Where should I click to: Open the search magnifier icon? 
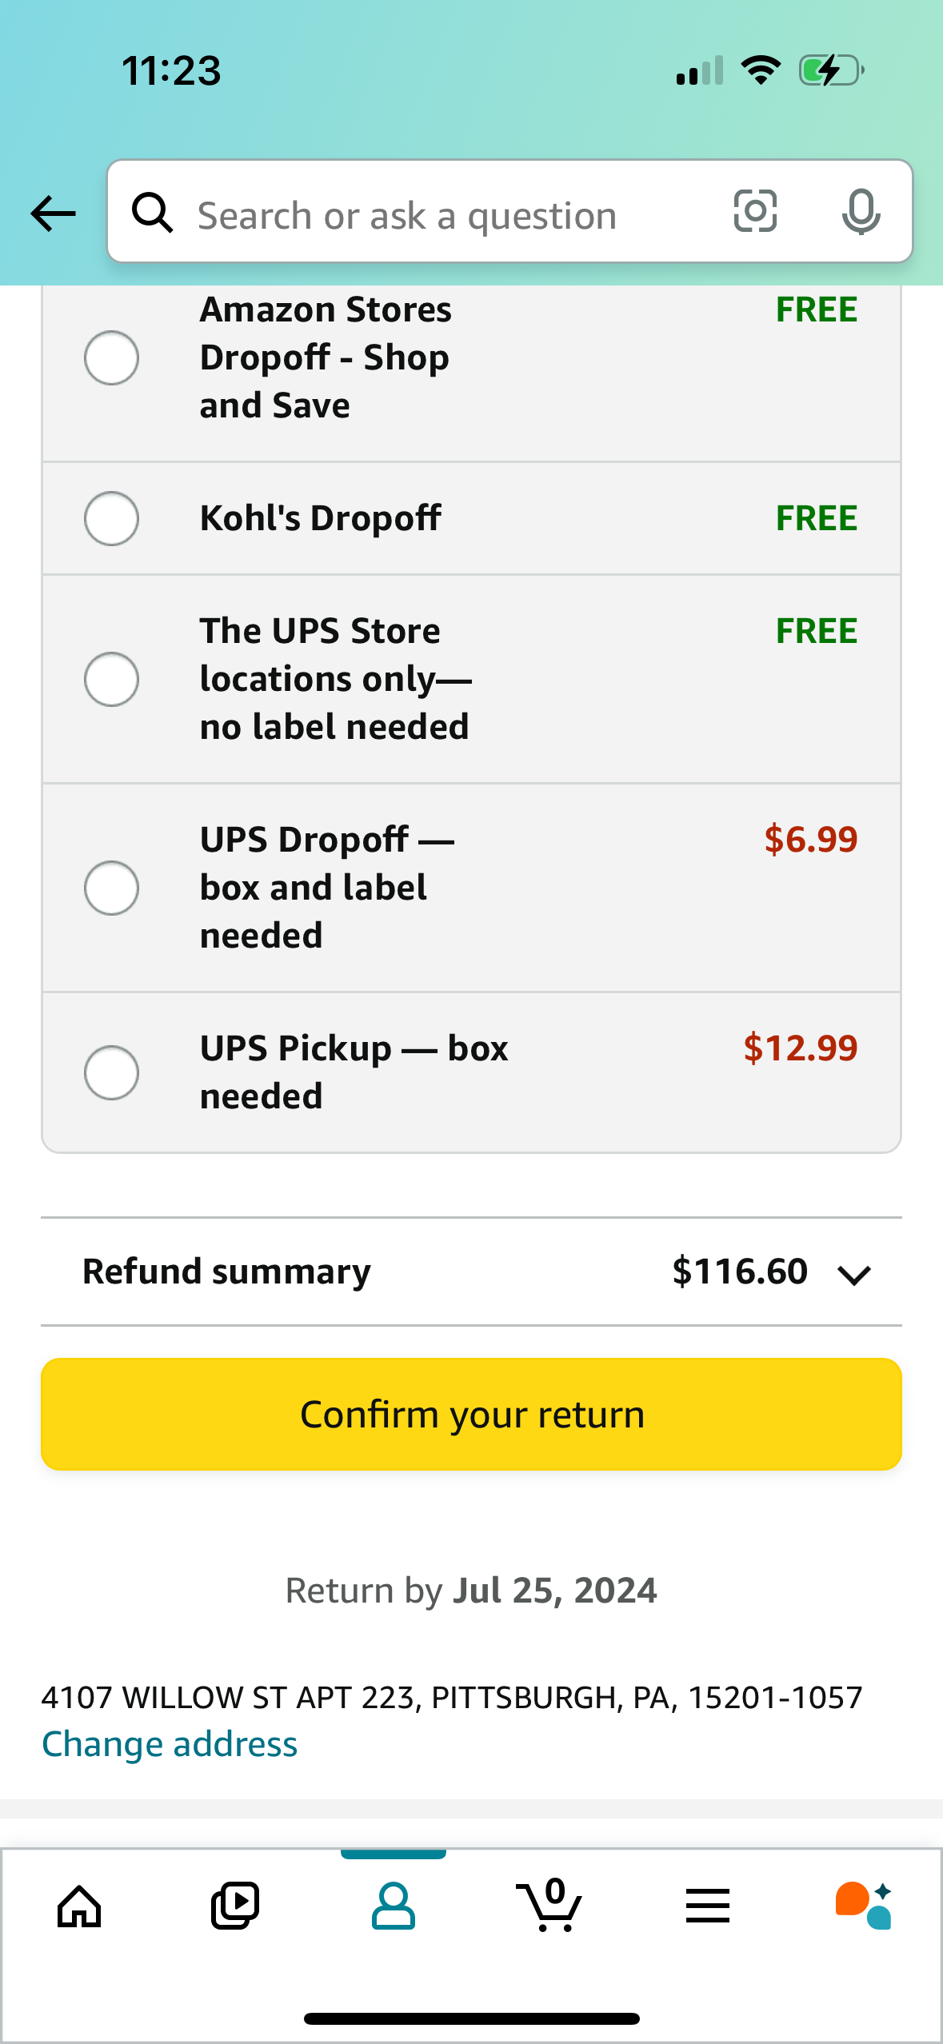153,212
